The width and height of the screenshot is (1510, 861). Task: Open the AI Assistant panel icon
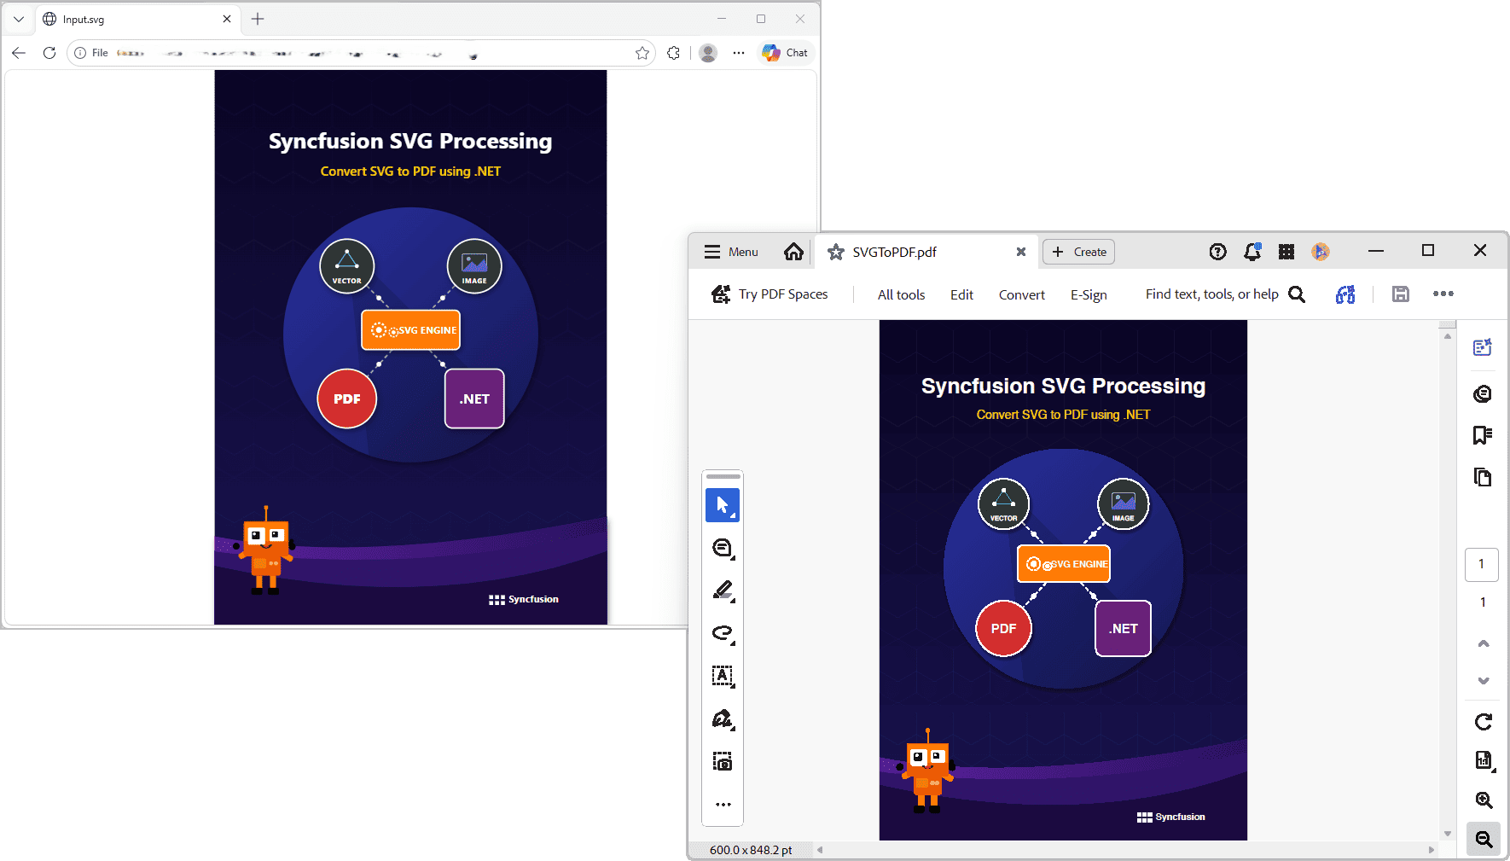pyautogui.click(x=1483, y=347)
